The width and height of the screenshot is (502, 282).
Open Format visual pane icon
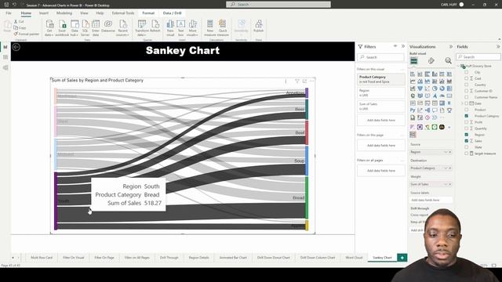pyautogui.click(x=431, y=60)
